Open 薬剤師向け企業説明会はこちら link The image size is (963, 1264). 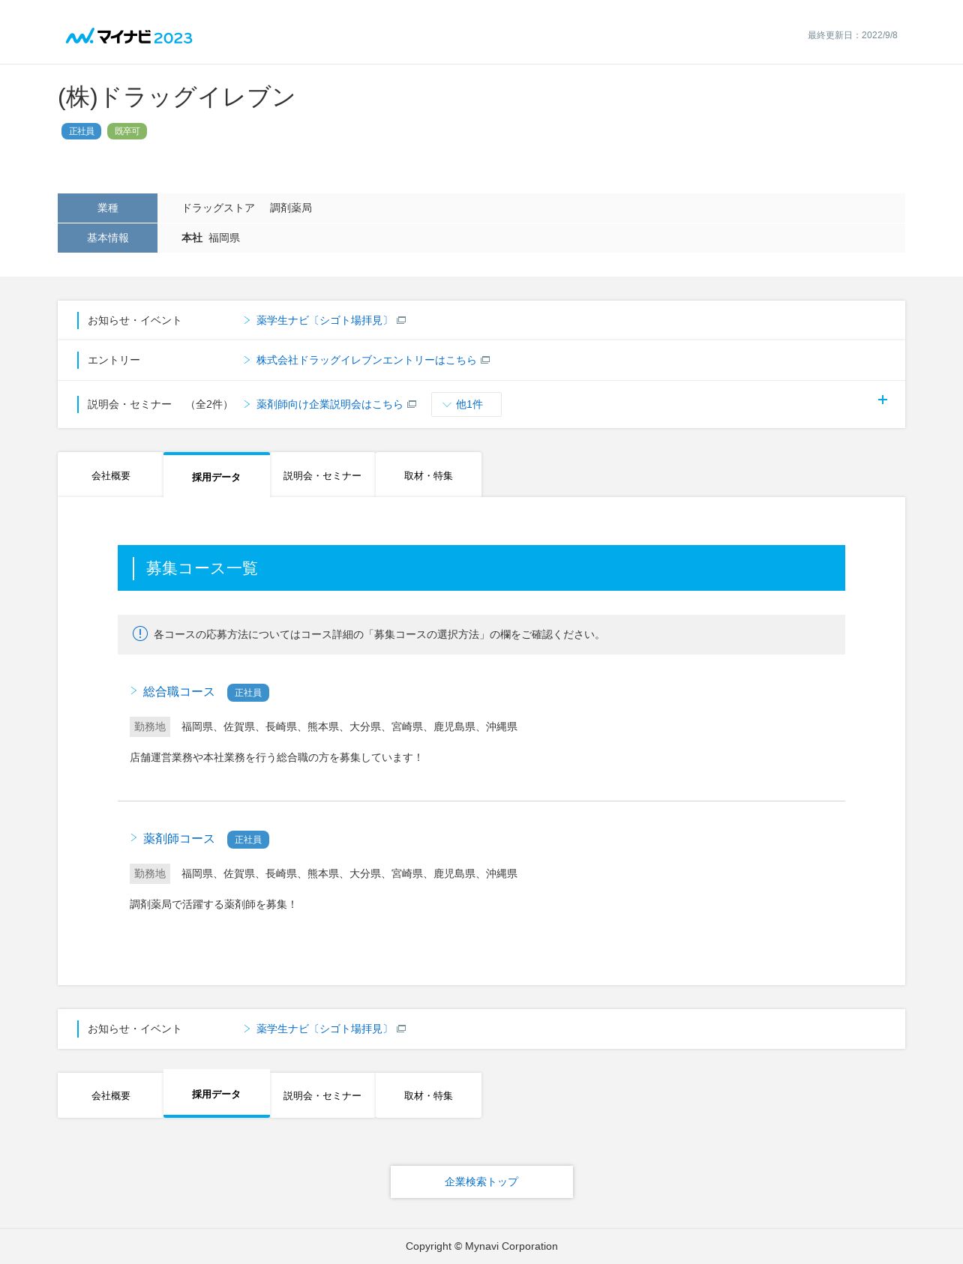coord(329,404)
